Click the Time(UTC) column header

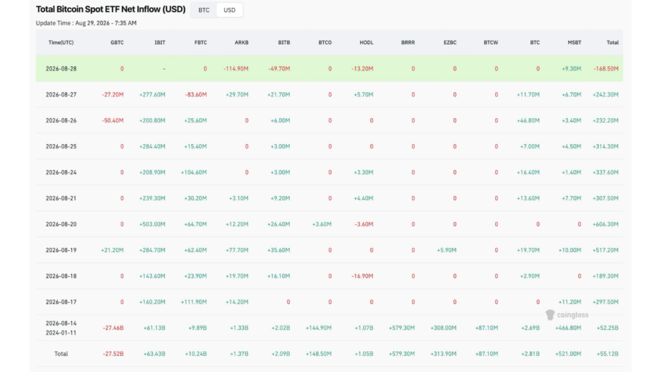pos(61,43)
